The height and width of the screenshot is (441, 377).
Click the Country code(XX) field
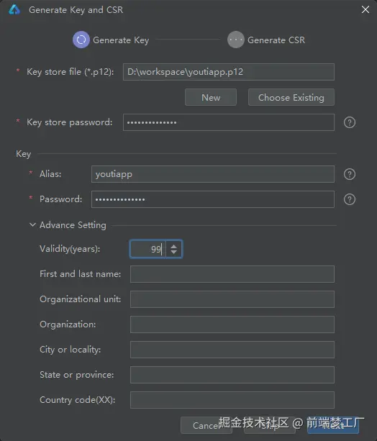click(x=232, y=400)
